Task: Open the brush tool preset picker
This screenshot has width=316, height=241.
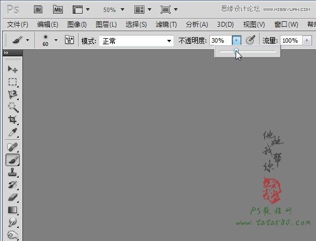Action: pyautogui.click(x=17, y=40)
